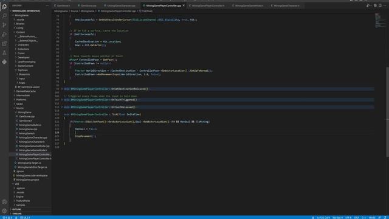The width and height of the screenshot is (389, 219).
Task: Switch to the MiningGameCharacter.h tab
Action: 286,5
